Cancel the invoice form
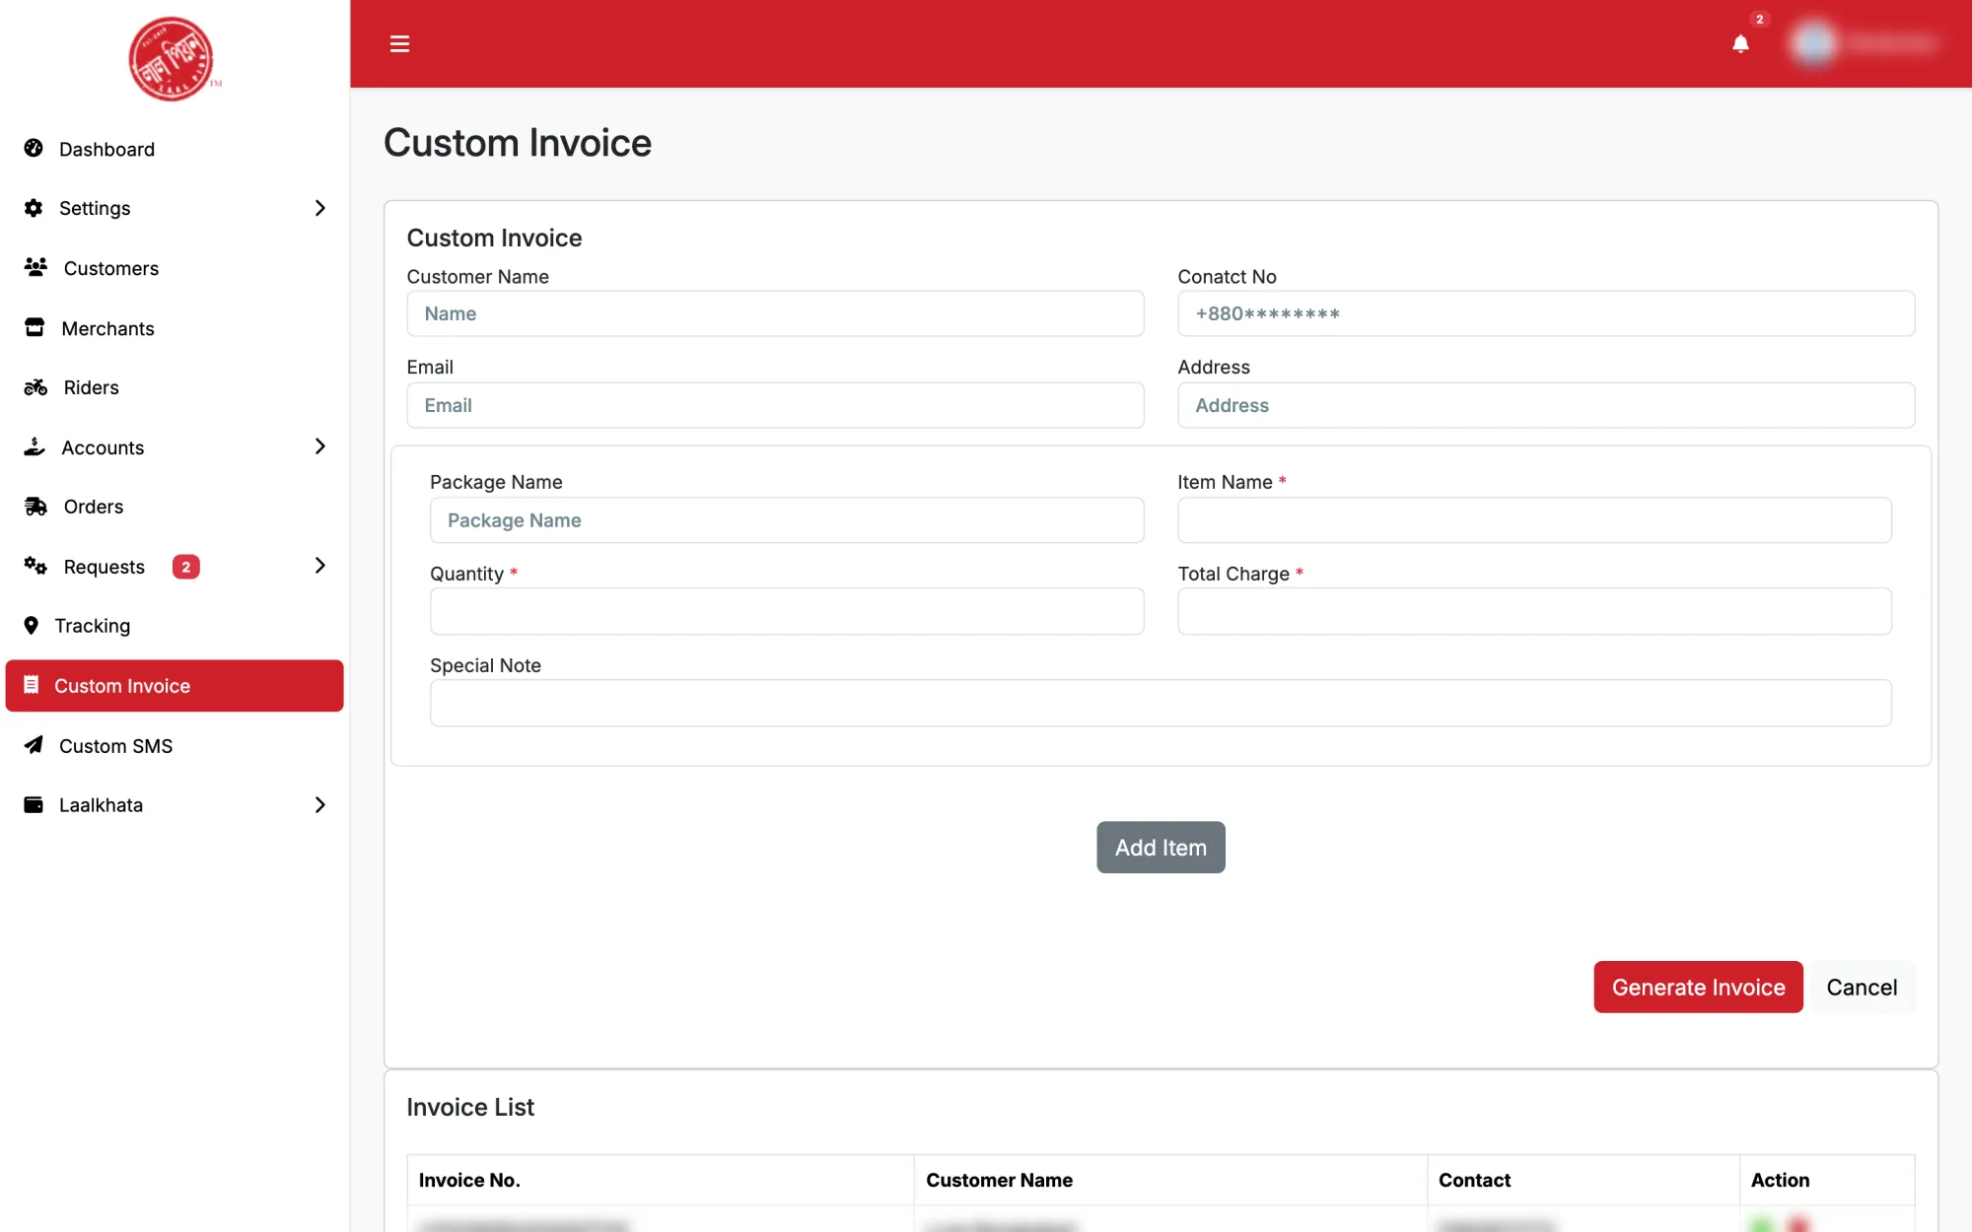This screenshot has width=1972, height=1232. point(1862,987)
